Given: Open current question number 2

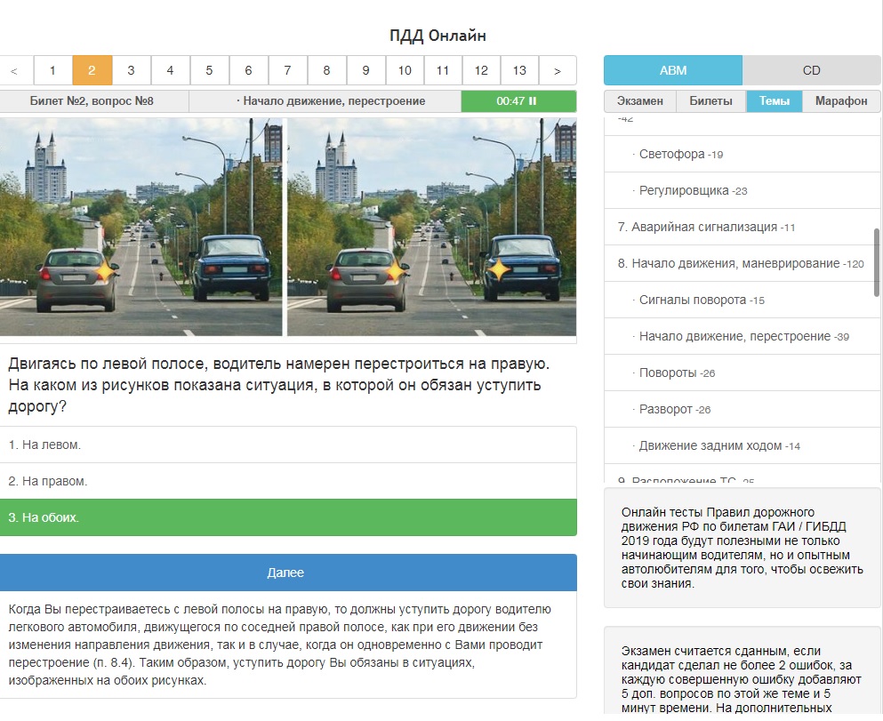Looking at the screenshot, I should point(92,70).
